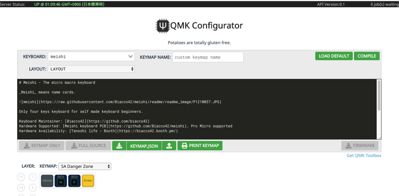This screenshot has width=399, height=196.
Task: Switch to layer 6
Action: pyautogui.click(x=33, y=188)
